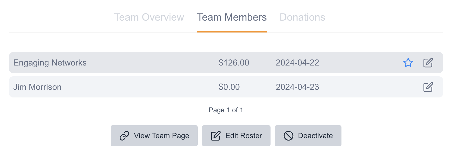459x159 pixels.
Task: Click the blue star icon for Engaging Networks
Action: (x=408, y=63)
